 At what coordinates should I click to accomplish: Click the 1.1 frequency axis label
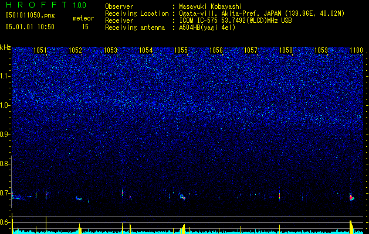point(5,76)
